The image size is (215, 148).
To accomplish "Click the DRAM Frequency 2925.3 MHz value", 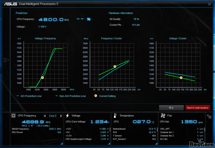I will [x=55, y=129].
